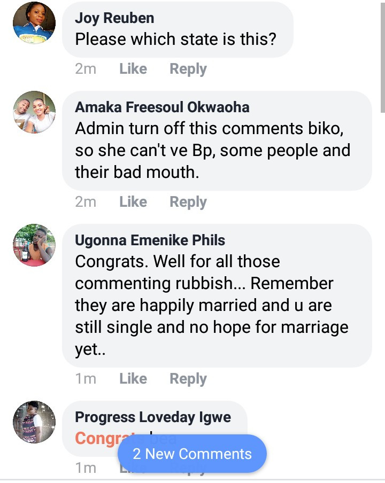Reply to Joy Reuben's comment
This screenshot has height=483, width=385.
(188, 69)
